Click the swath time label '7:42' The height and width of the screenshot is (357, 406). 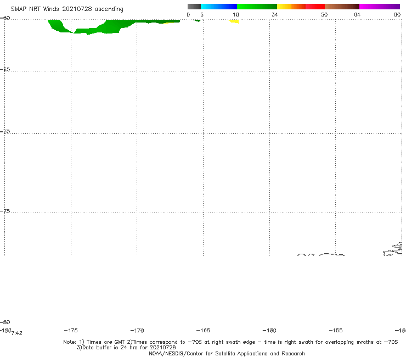(x=17, y=333)
